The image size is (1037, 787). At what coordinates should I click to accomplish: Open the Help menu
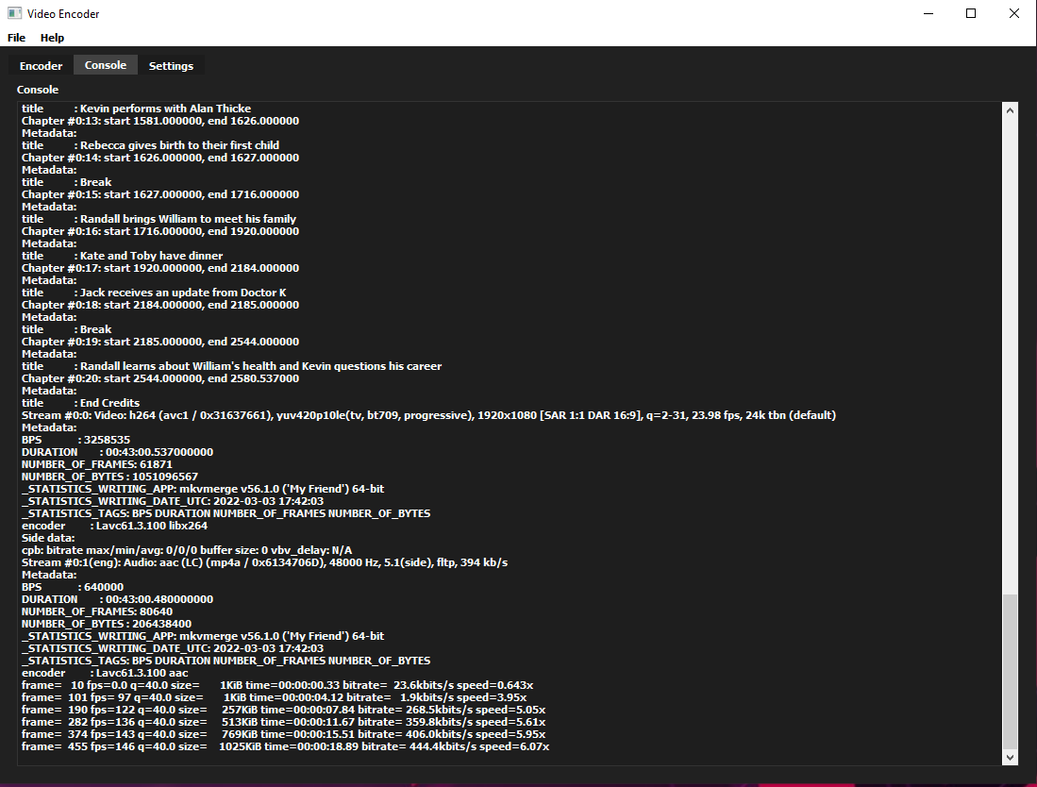[52, 38]
